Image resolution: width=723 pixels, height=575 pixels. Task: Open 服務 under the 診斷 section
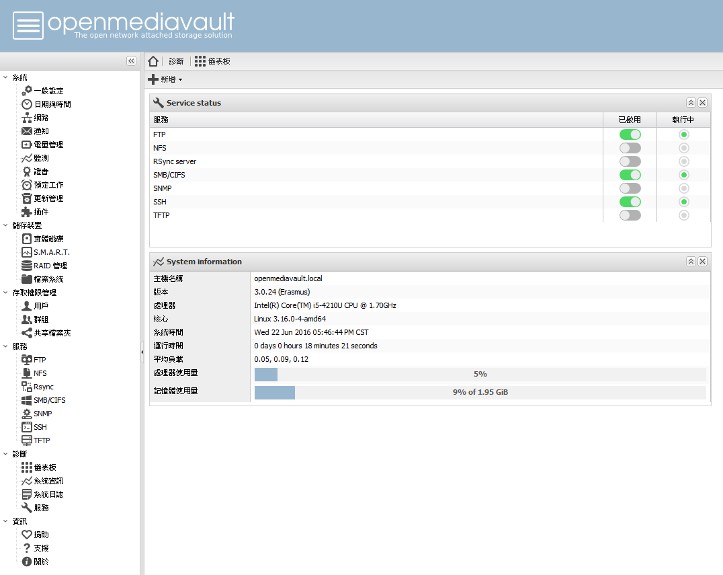(41, 508)
